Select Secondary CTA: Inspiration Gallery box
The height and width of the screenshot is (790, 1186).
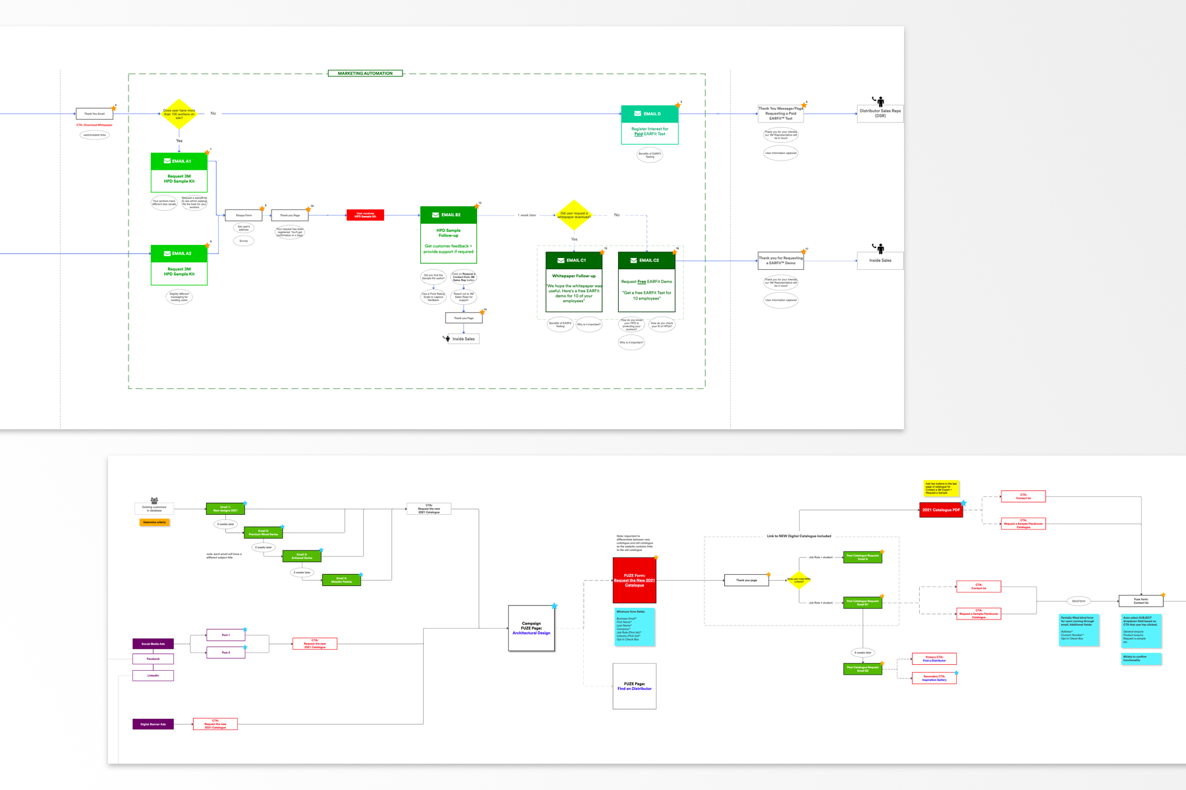[x=934, y=678]
